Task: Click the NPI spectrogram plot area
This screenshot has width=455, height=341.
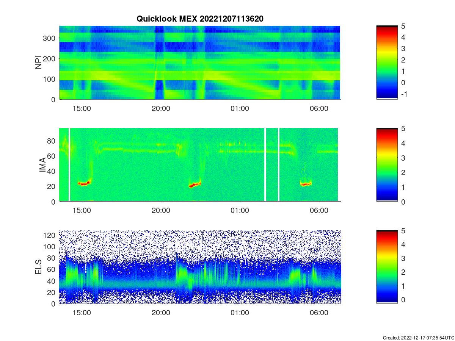Action: pos(199,63)
